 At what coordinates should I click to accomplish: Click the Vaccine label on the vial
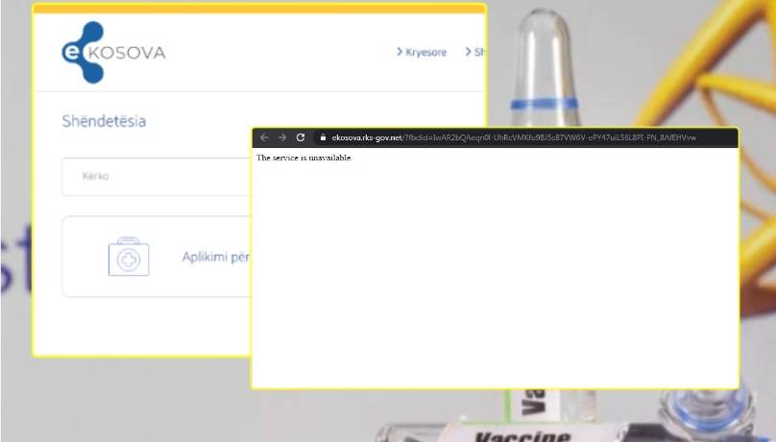pyautogui.click(x=522, y=436)
